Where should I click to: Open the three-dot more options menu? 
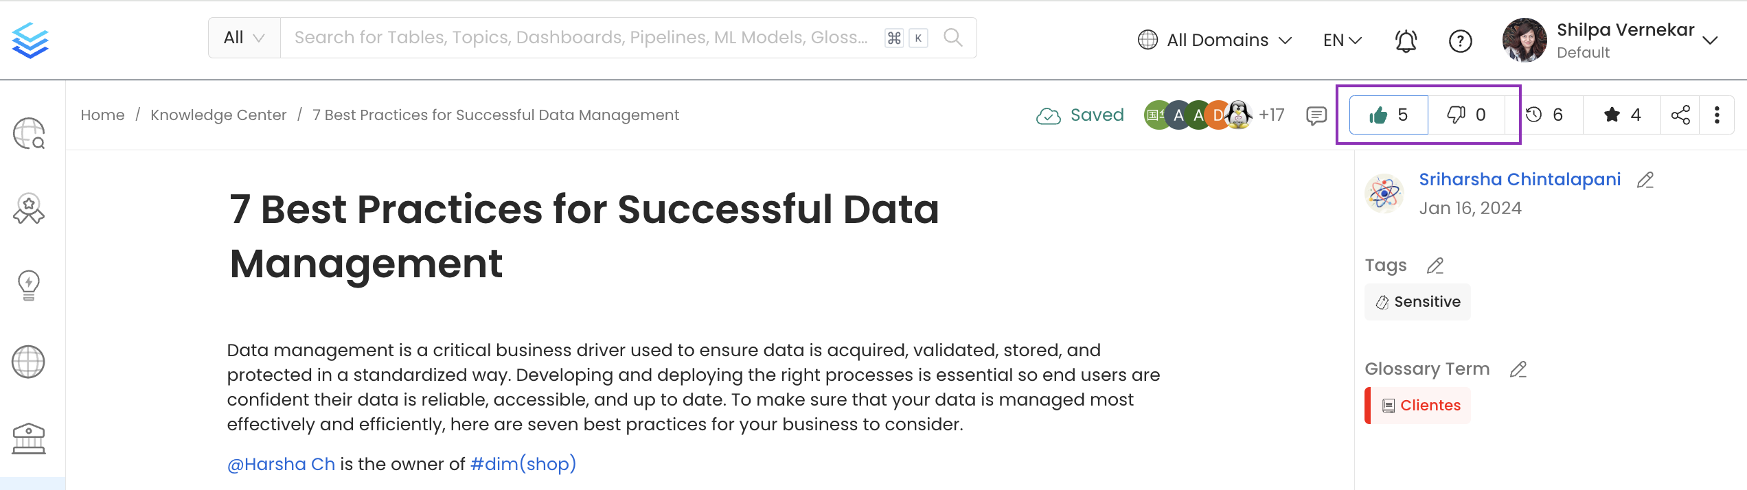1717,115
